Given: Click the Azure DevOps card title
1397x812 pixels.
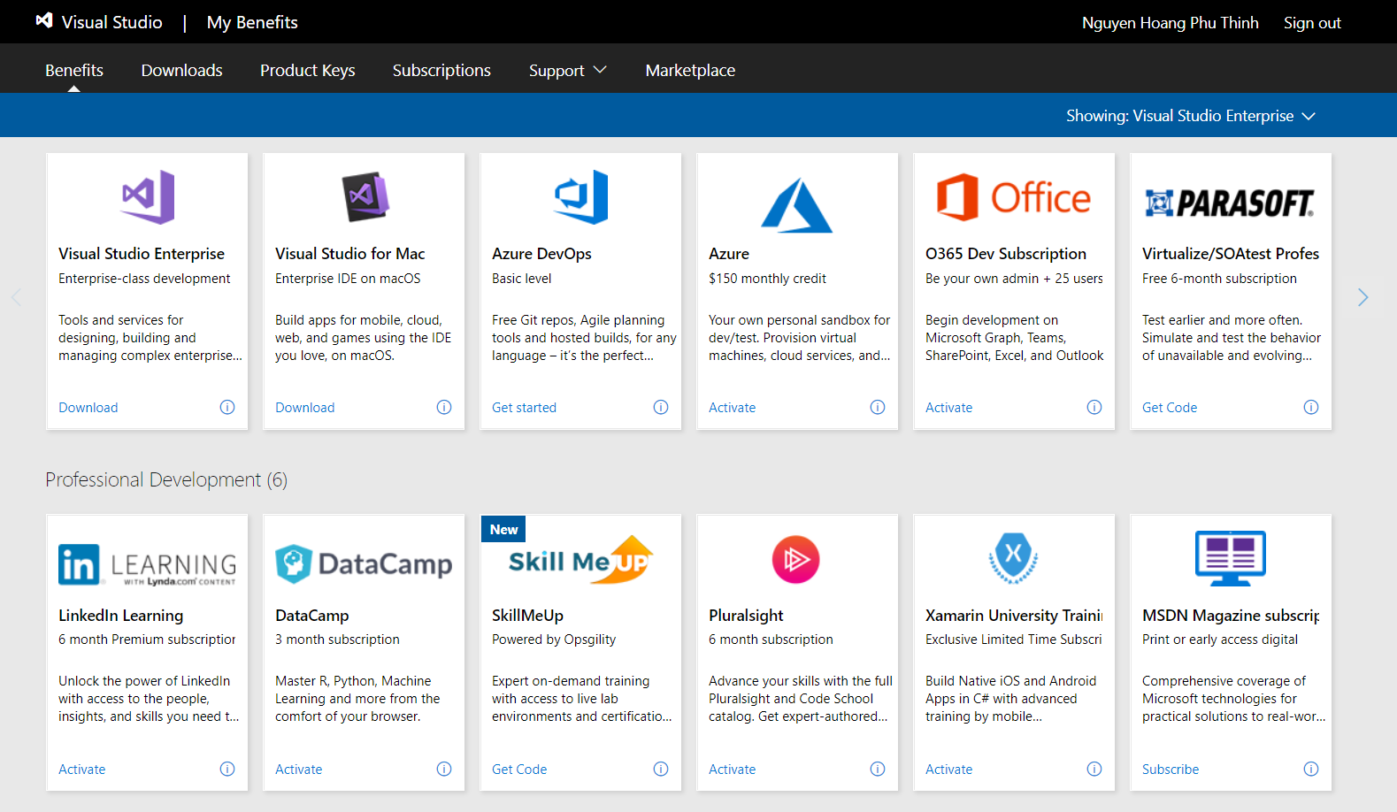Looking at the screenshot, I should [x=542, y=254].
